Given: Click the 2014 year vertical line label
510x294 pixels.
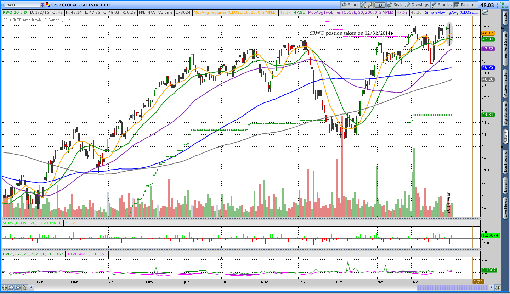Looking at the screenshot, I should (x=448, y=204).
